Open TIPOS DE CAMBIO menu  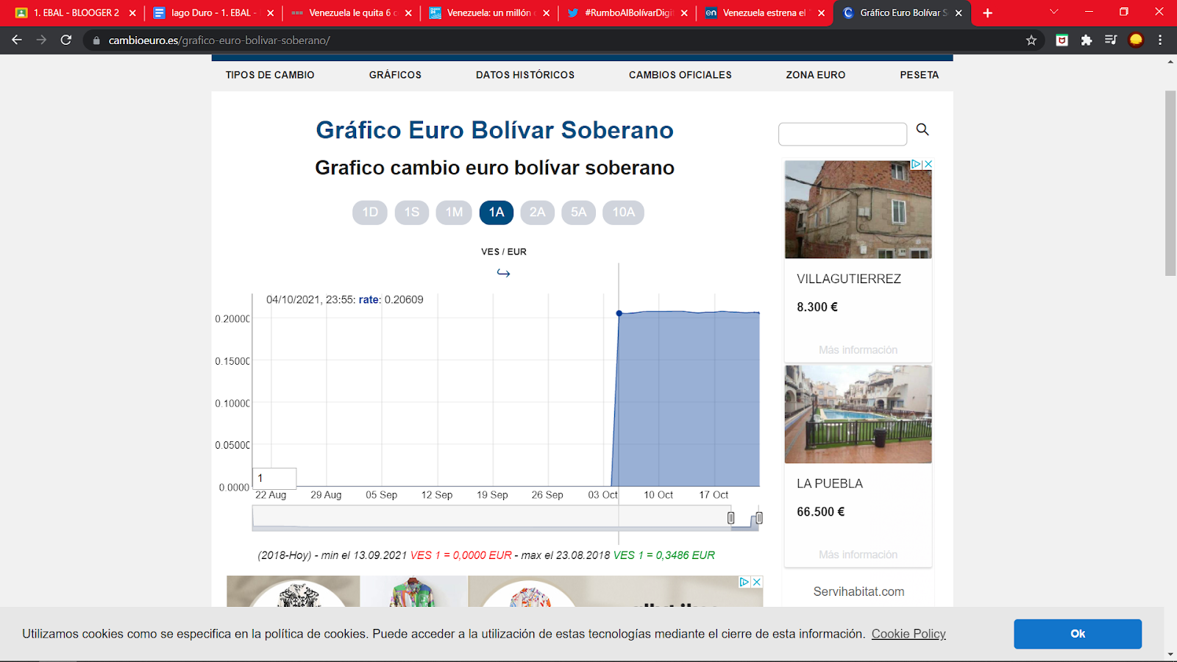coord(270,75)
